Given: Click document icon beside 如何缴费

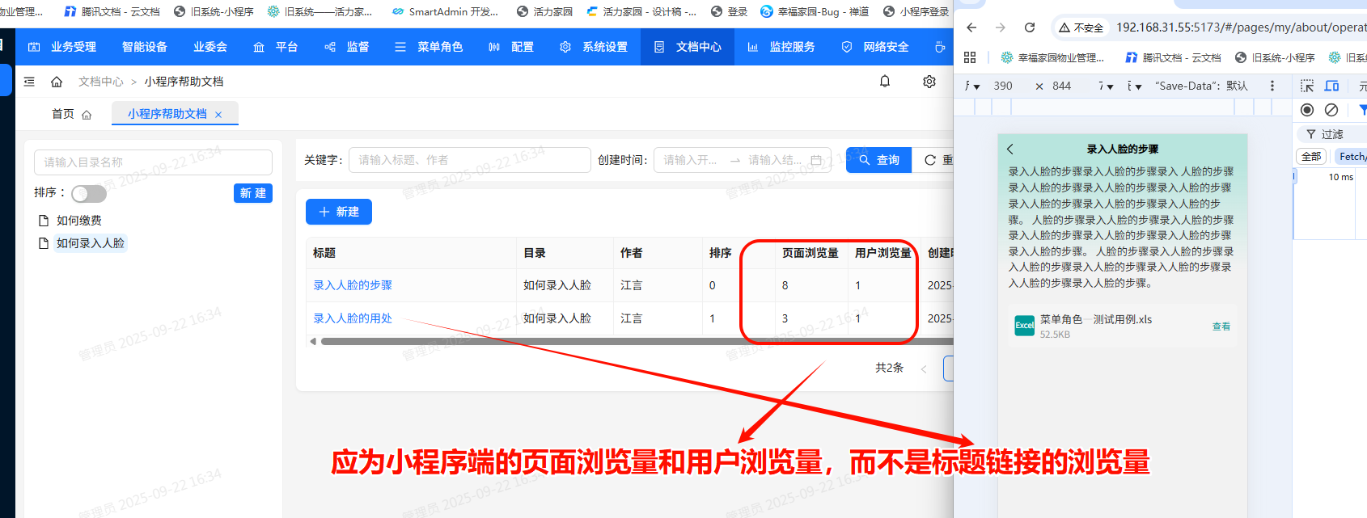Looking at the screenshot, I should pyautogui.click(x=44, y=221).
